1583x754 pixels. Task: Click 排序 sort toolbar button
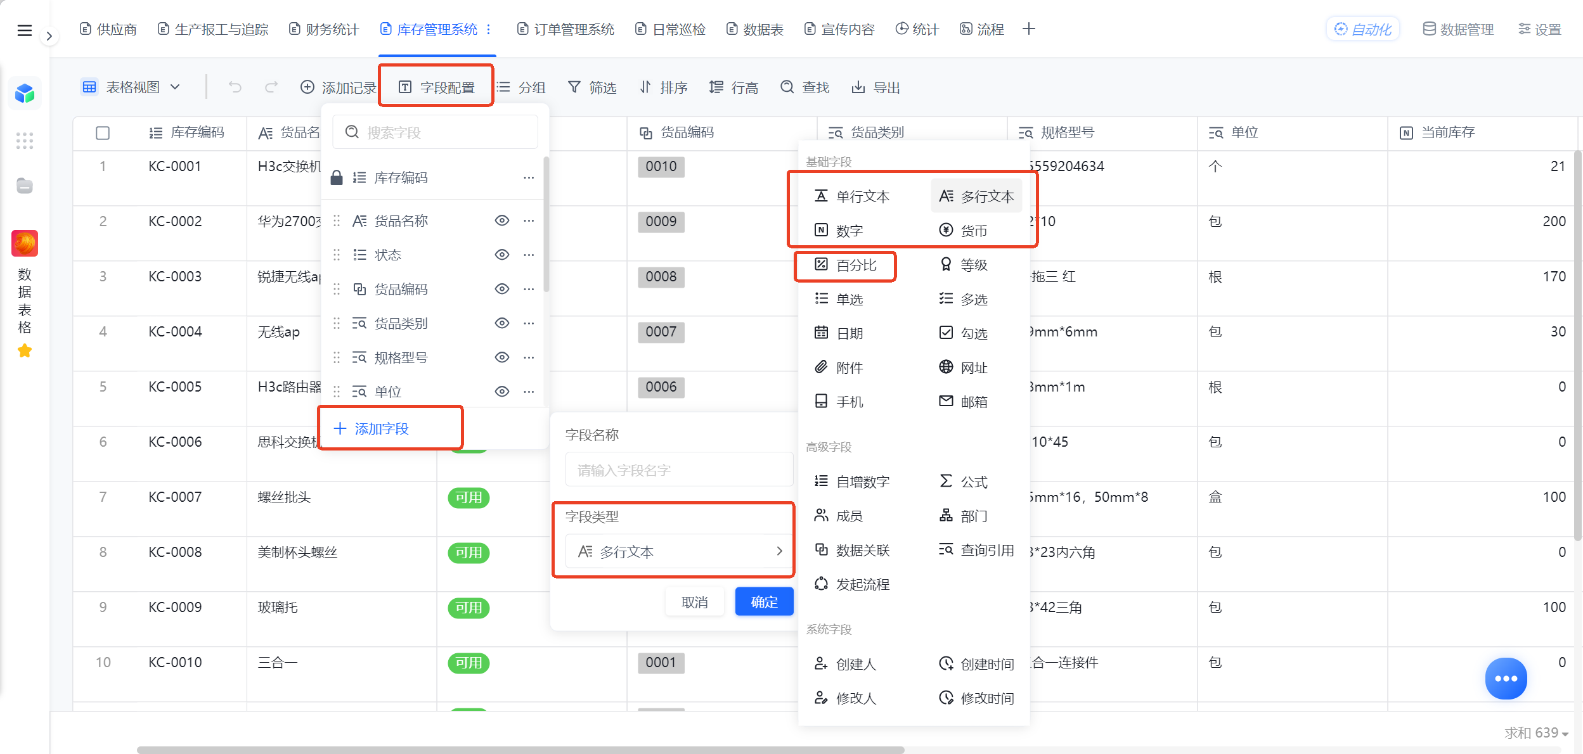click(663, 87)
